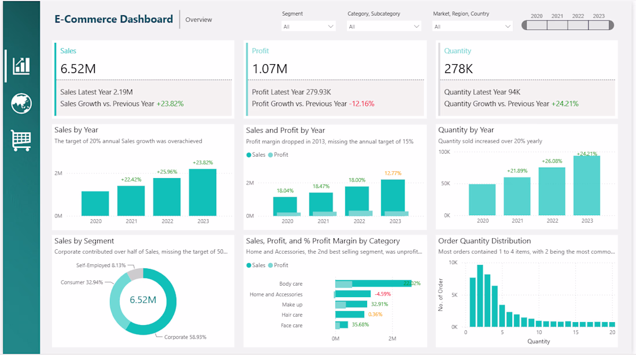Click the Profit 1.07M KPI card value
636x355 pixels.
click(x=269, y=69)
